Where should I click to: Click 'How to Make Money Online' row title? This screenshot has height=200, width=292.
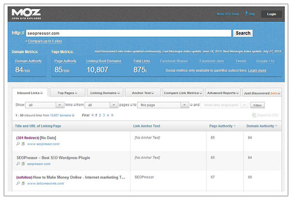point(71,177)
